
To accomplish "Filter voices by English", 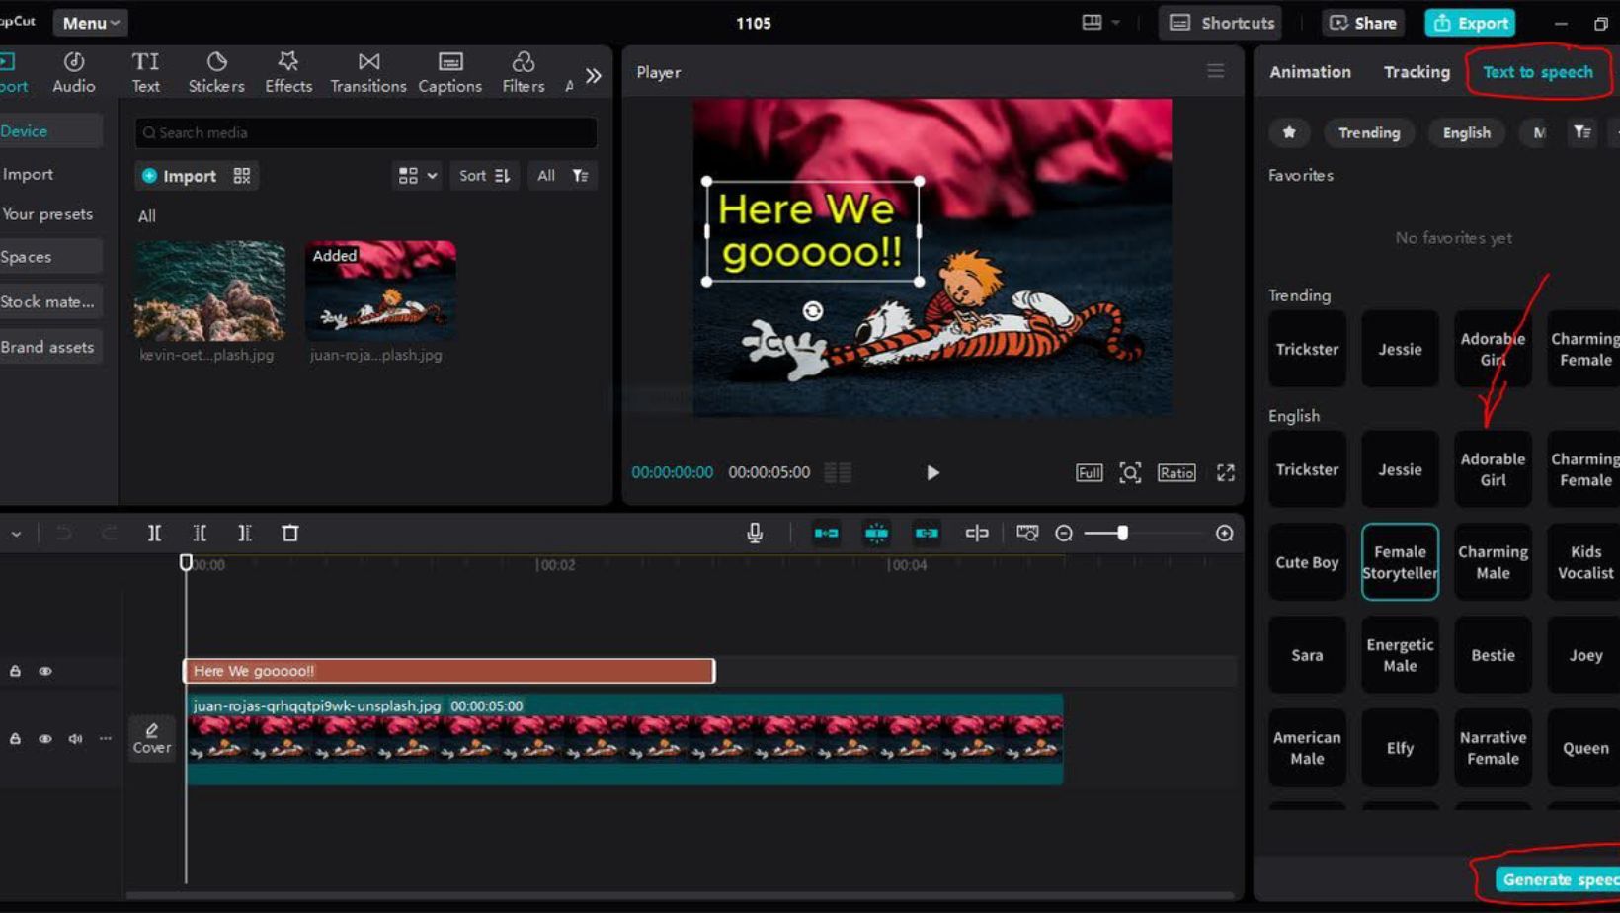I will (1466, 132).
